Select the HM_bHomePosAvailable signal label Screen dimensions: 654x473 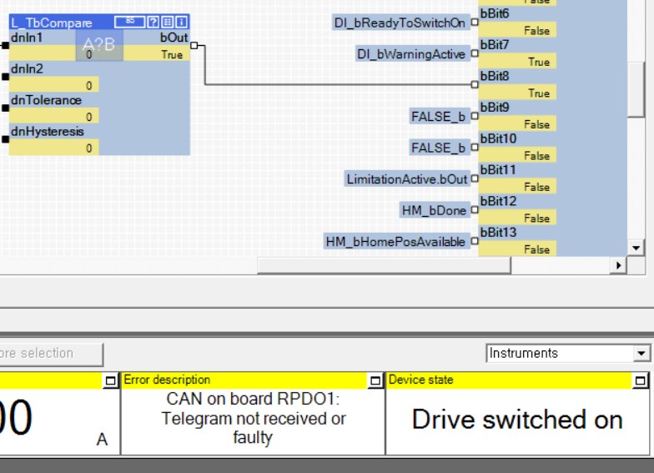395,242
